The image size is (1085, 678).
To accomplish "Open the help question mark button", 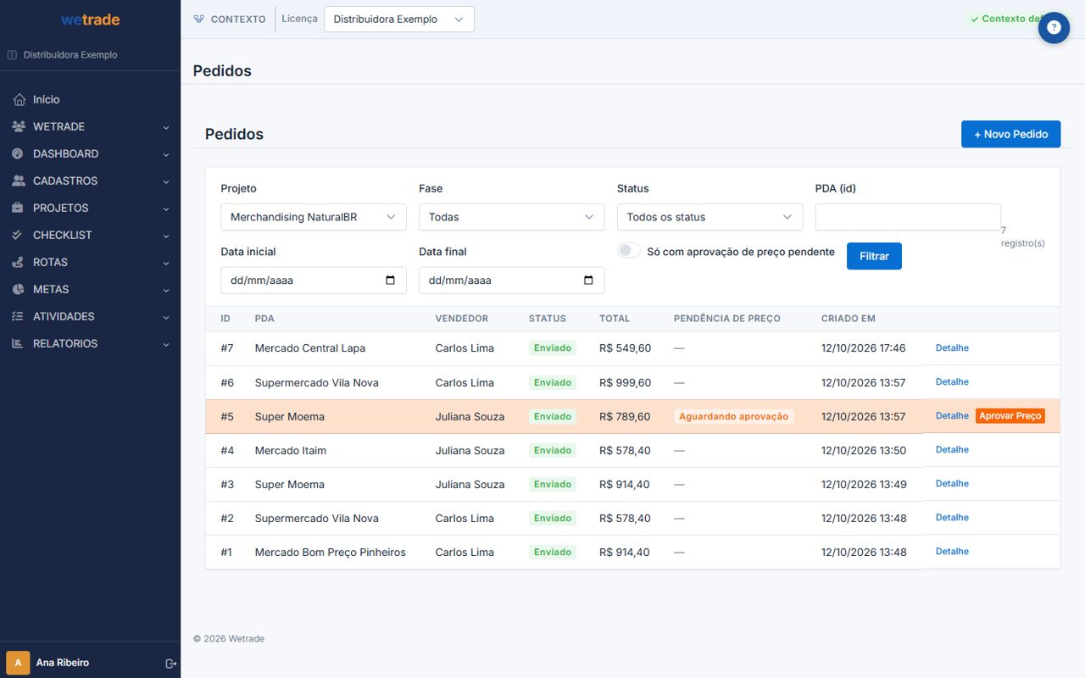I will click(x=1054, y=28).
